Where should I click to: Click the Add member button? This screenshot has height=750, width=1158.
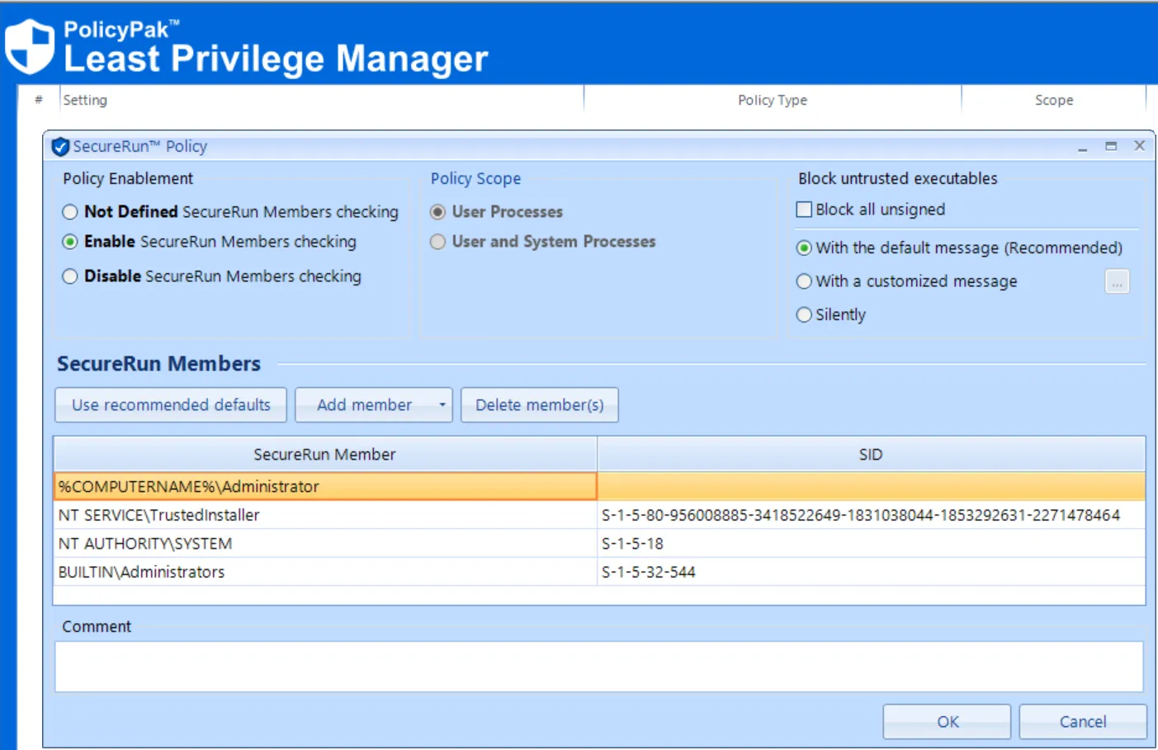pyautogui.click(x=364, y=405)
